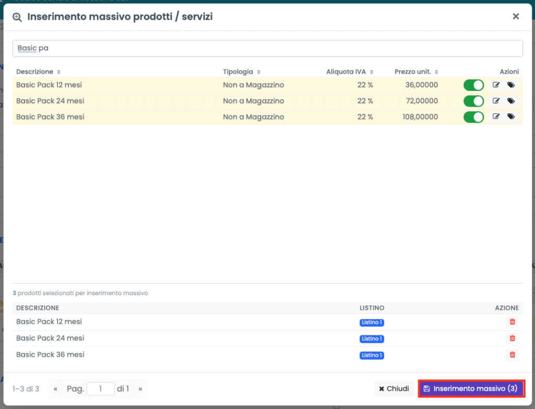Open price list tag icon for Basic Pack 24 mesi
Image resolution: width=535 pixels, height=409 pixels.
[511, 101]
